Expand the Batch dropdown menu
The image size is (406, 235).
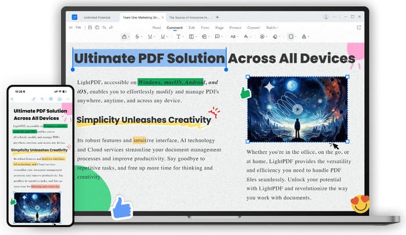coord(271,28)
